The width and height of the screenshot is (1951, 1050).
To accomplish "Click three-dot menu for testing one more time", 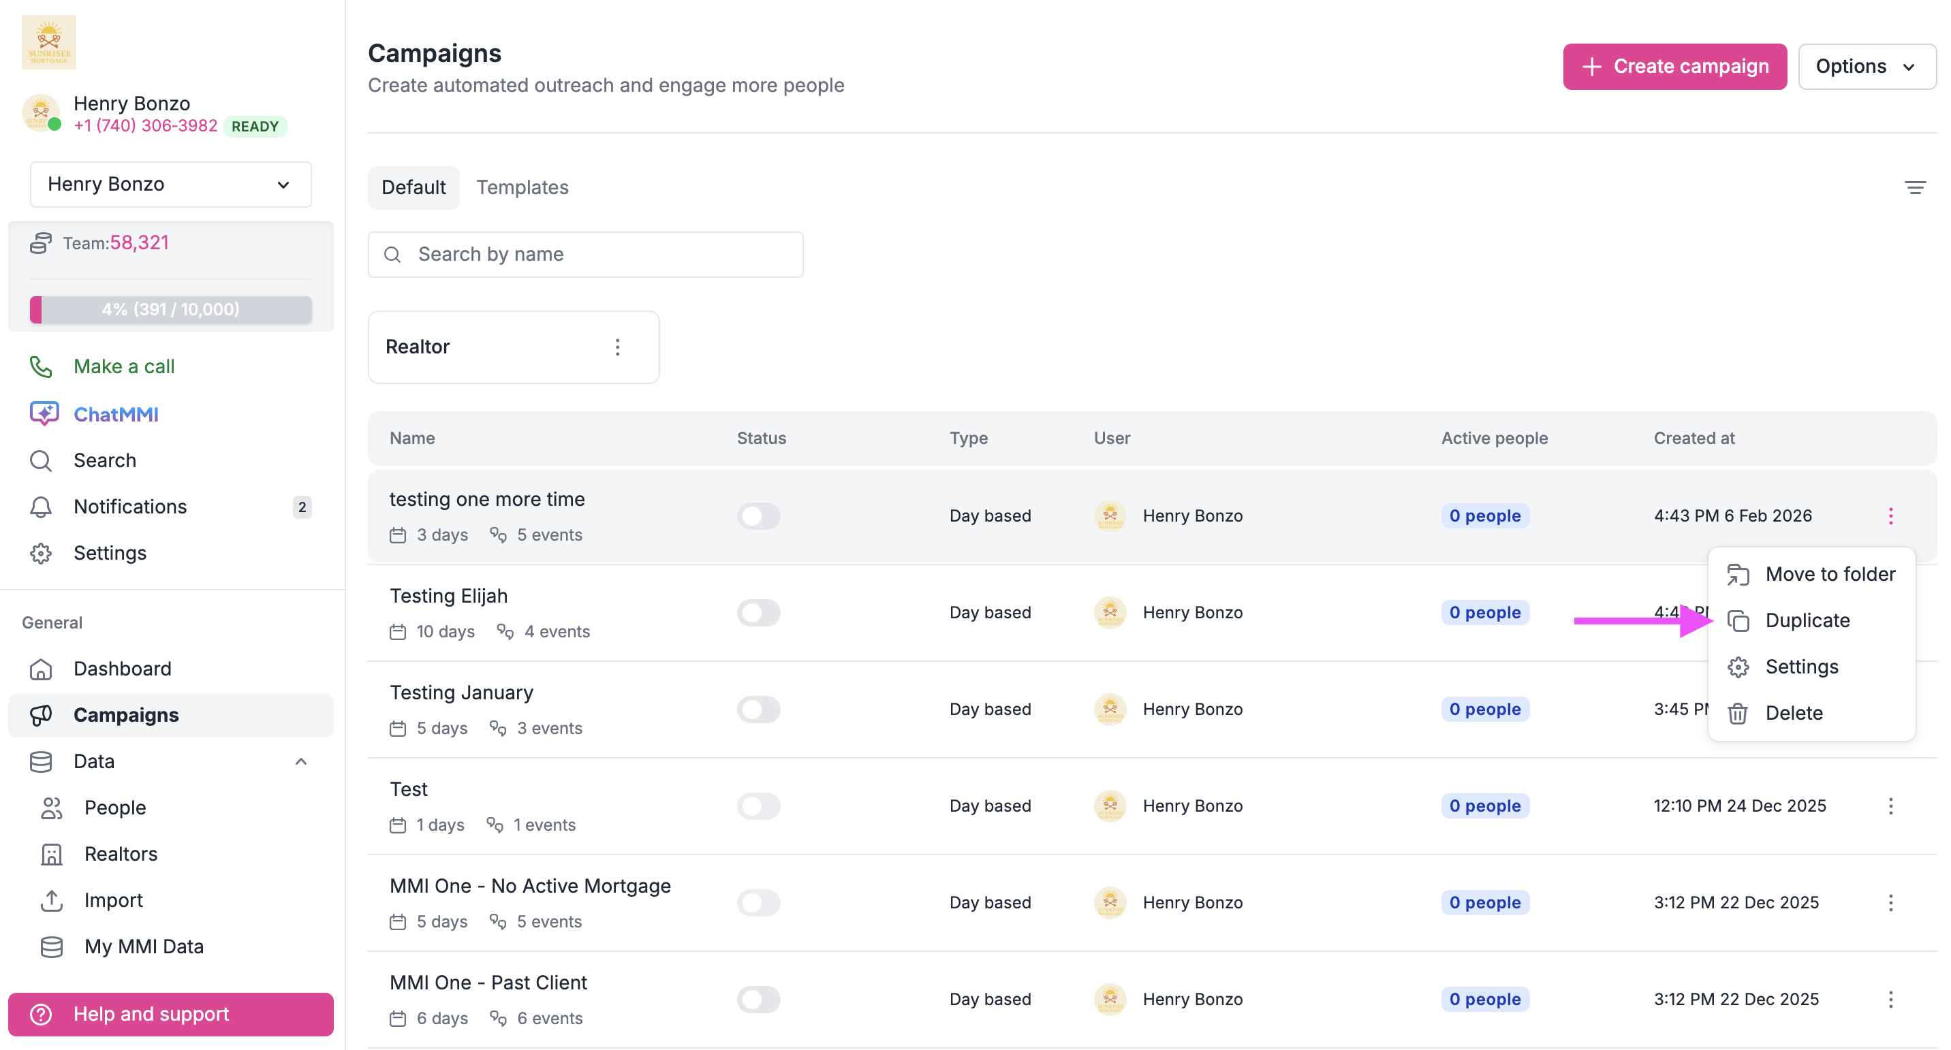I will (x=1890, y=515).
